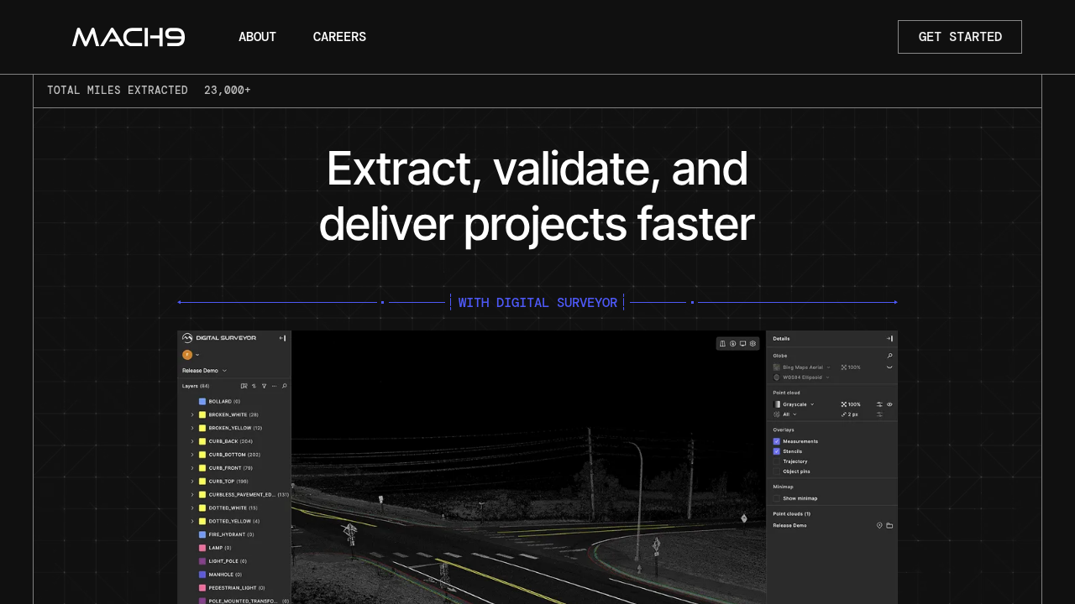Expand the CURB_TOP layer group
The height and width of the screenshot is (604, 1075).
[191, 481]
